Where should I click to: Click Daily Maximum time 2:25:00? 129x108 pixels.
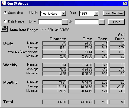(80, 56)
